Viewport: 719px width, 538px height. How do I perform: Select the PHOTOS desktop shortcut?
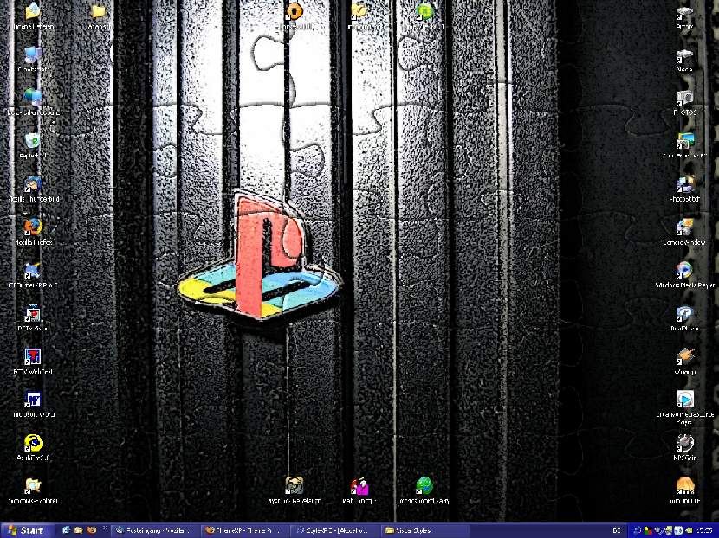point(685,103)
